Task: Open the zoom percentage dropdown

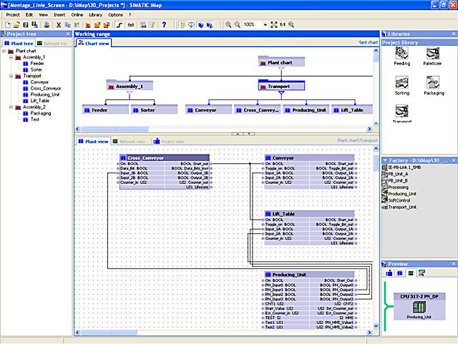Action: pyautogui.click(x=265, y=25)
